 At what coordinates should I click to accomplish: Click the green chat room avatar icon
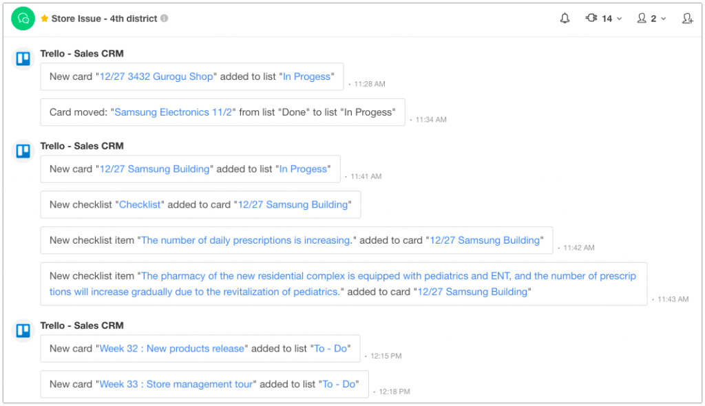[x=23, y=19]
